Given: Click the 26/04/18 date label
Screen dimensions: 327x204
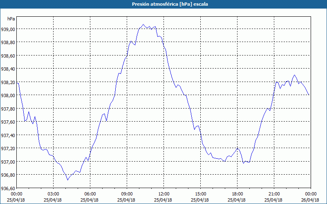Looking at the screenshot, I should (x=310, y=200).
